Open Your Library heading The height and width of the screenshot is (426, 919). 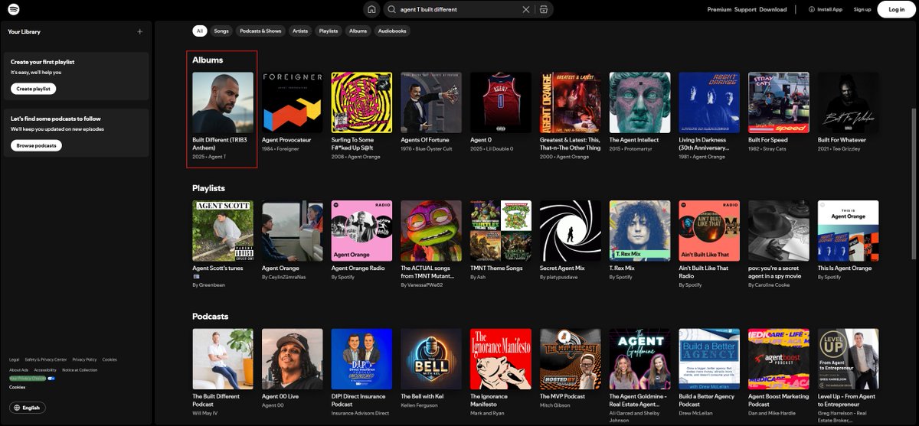[x=24, y=31]
